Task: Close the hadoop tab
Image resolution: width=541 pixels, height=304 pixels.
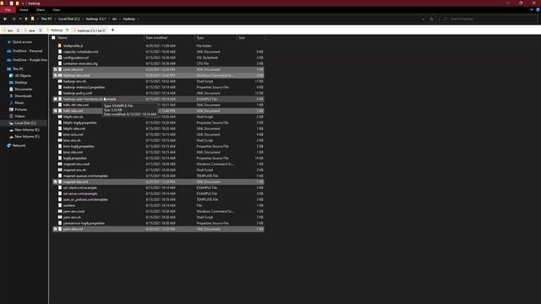Action: (68, 30)
